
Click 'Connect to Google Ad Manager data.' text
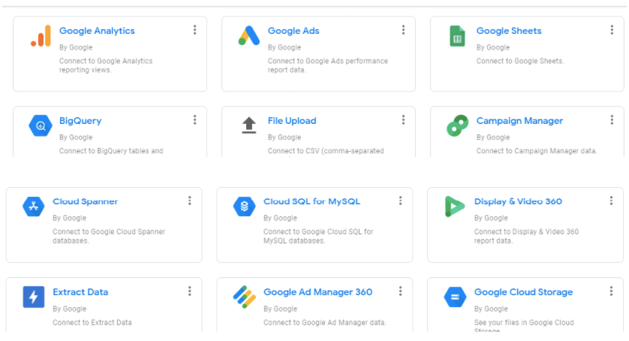point(325,322)
